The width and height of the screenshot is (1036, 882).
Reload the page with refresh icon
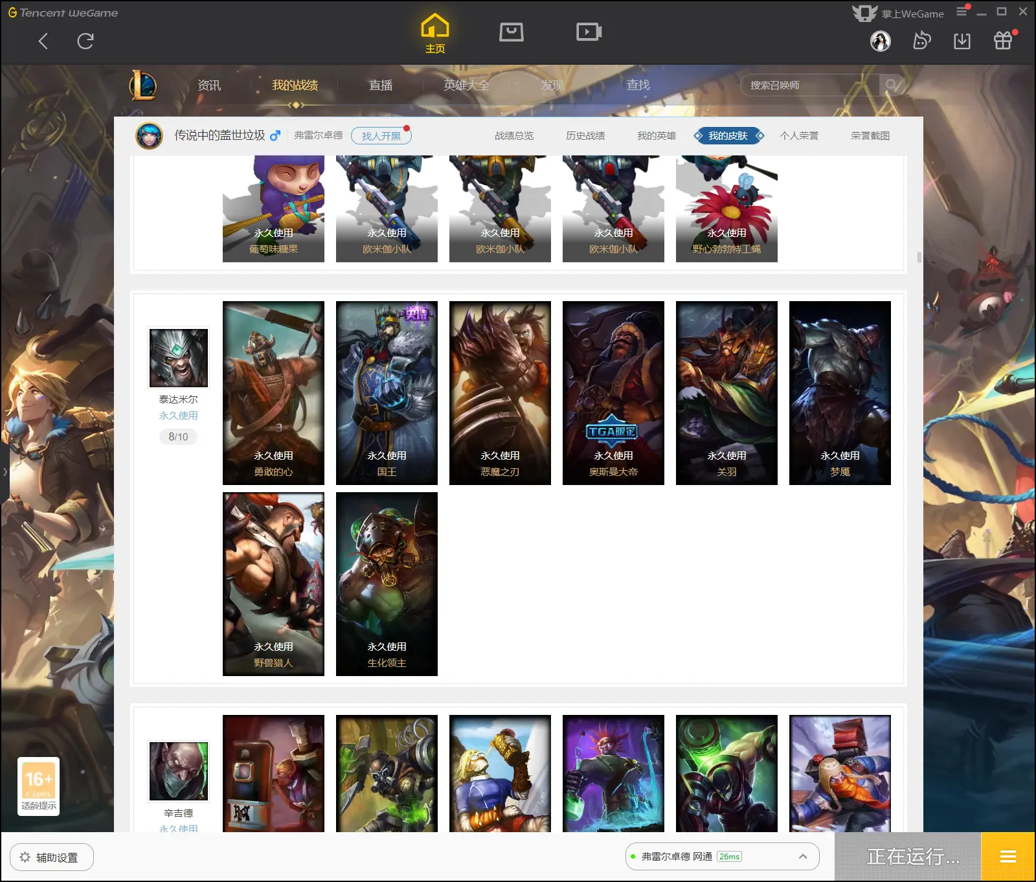click(85, 41)
